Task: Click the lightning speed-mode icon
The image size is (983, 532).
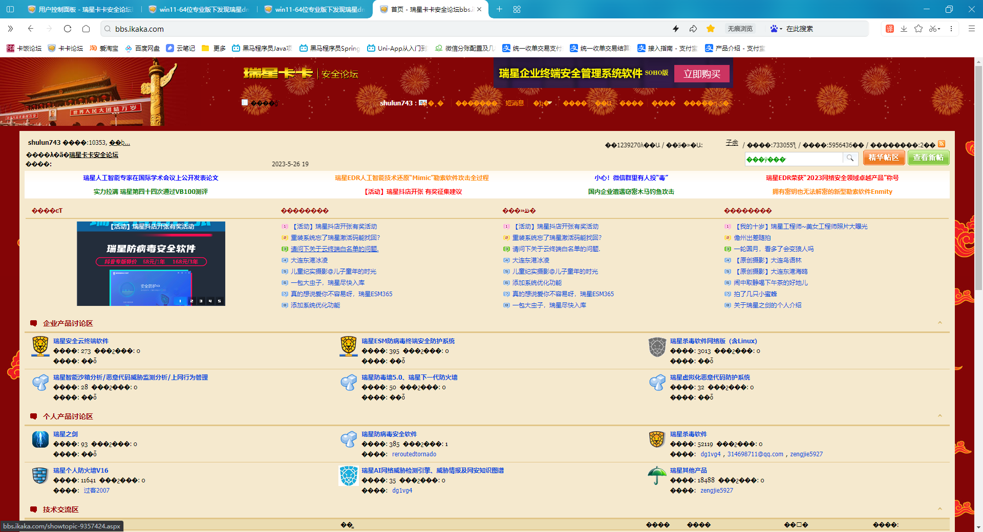Action: click(x=676, y=29)
